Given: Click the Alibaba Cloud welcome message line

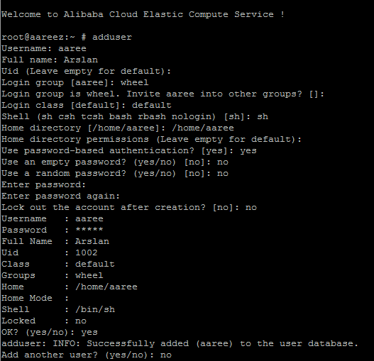Looking at the screenshot, I should pyautogui.click(x=143, y=15).
